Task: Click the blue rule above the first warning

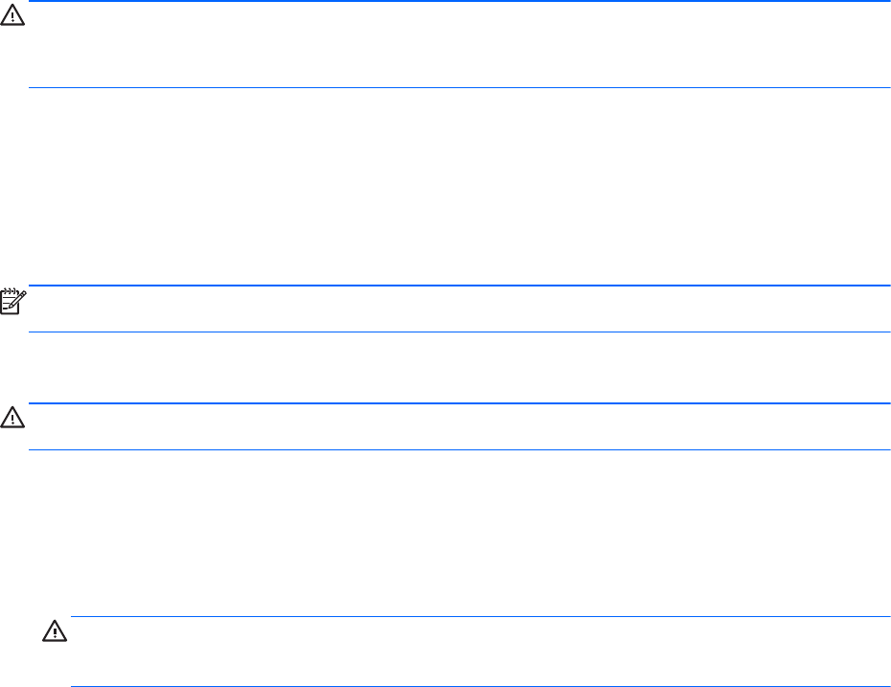Action: click(x=458, y=2)
